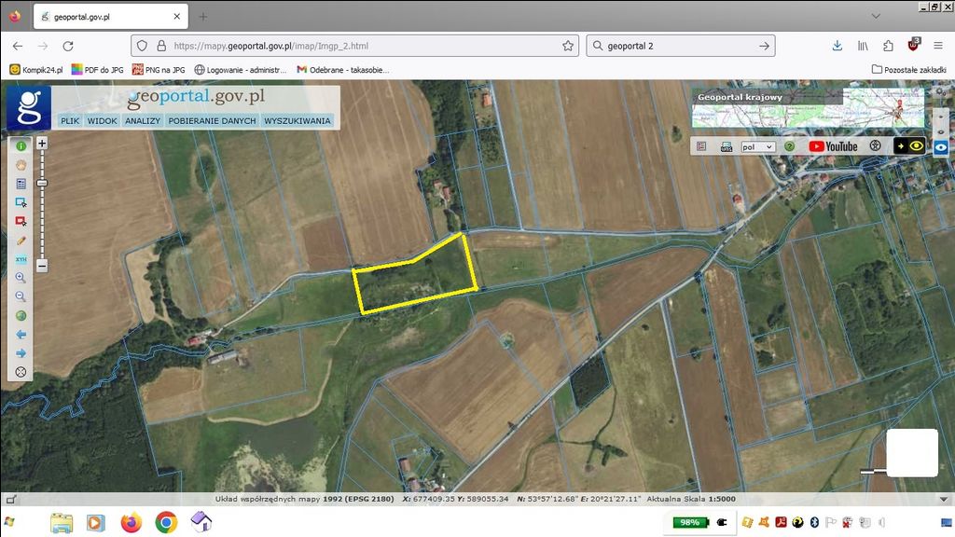Open the 'pol' language dropdown

click(x=757, y=146)
